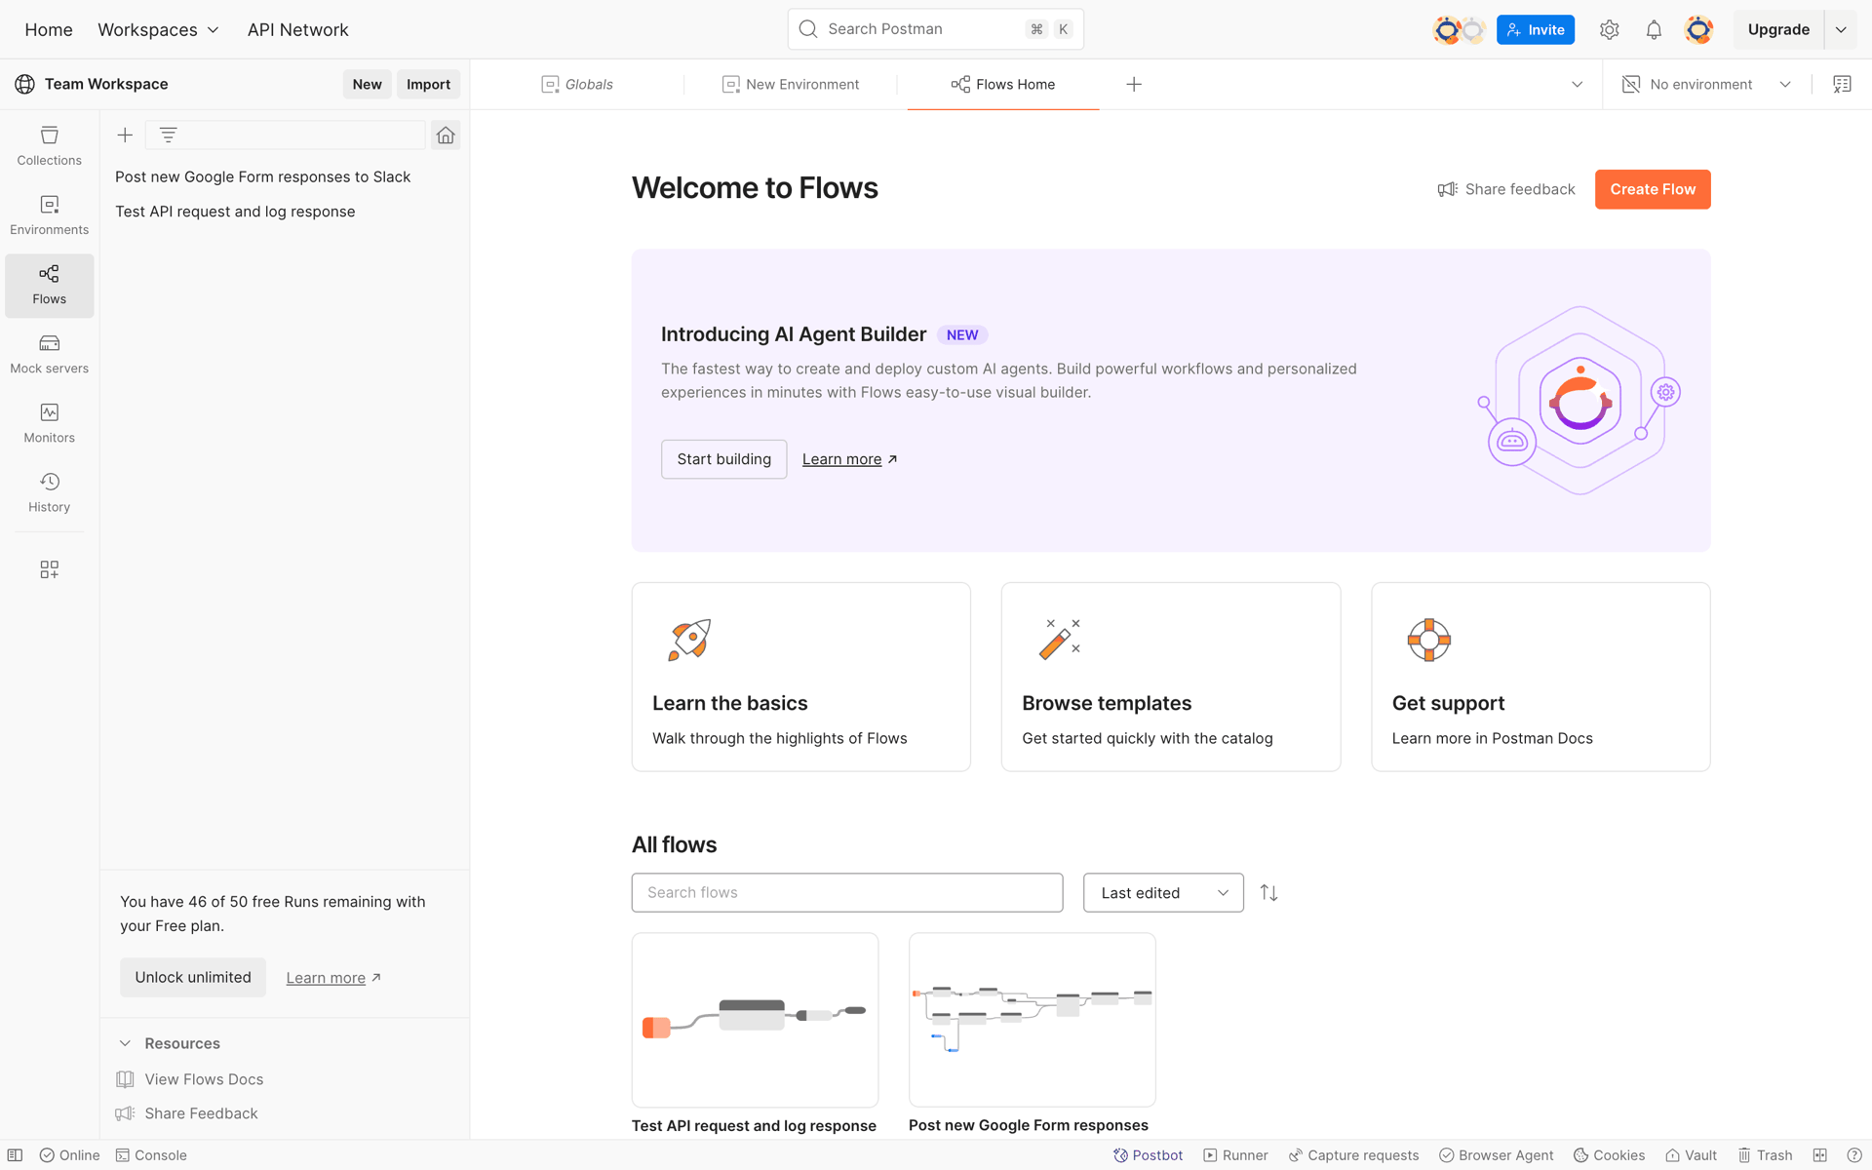Open Test API request flow thumbnail
The width and height of the screenshot is (1872, 1170).
tap(755, 1020)
